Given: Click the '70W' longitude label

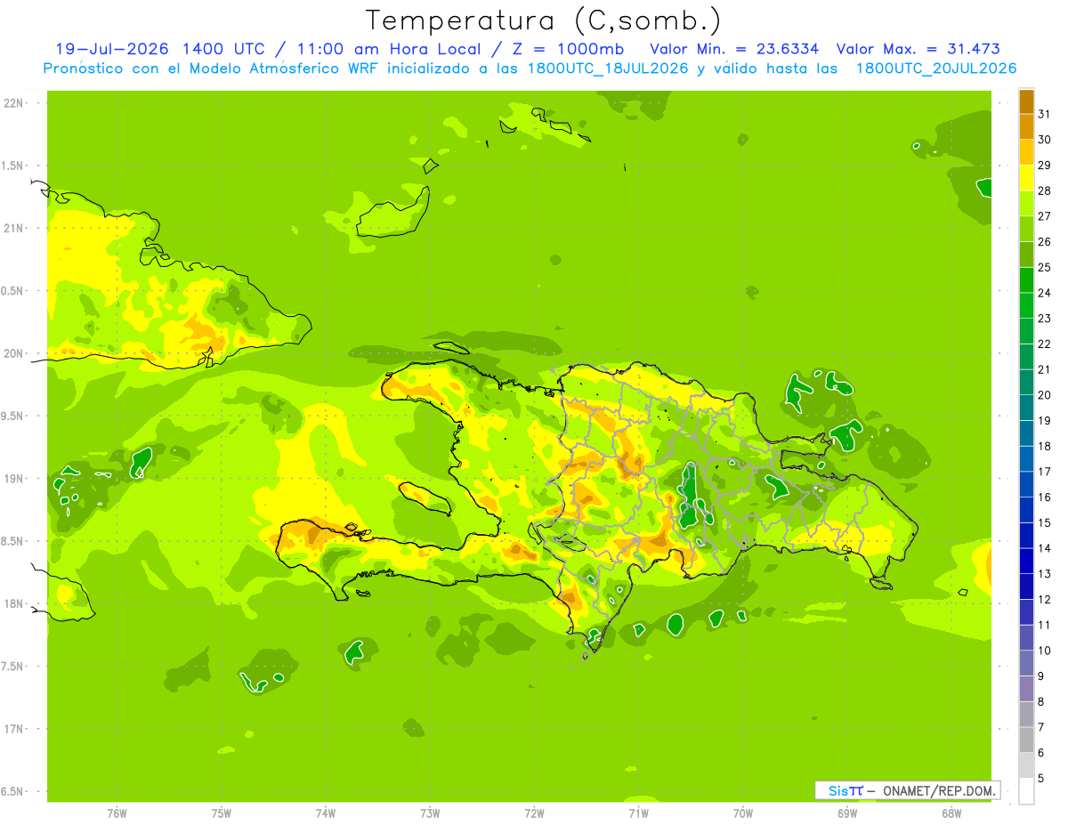Looking at the screenshot, I should click(743, 813).
